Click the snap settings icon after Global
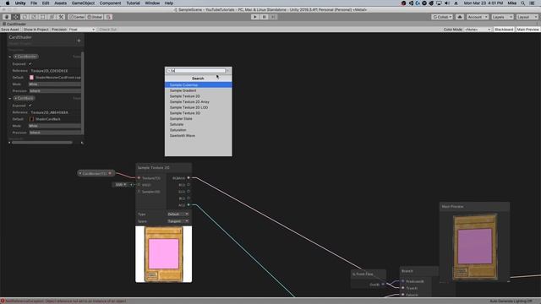 click(x=108, y=17)
